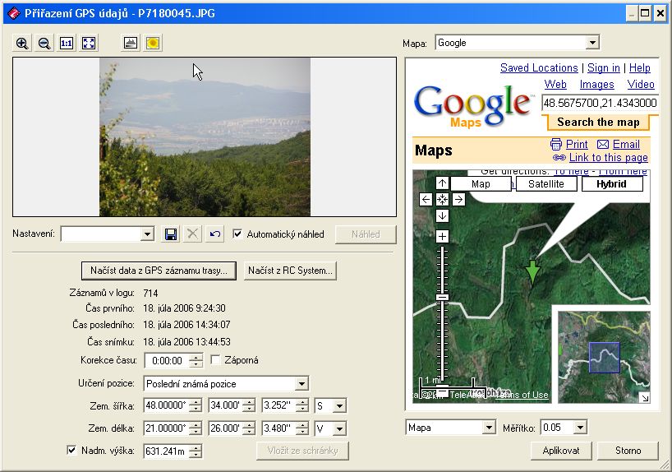Click the zoom out magnifier icon
The image size is (672, 472).
(44, 44)
